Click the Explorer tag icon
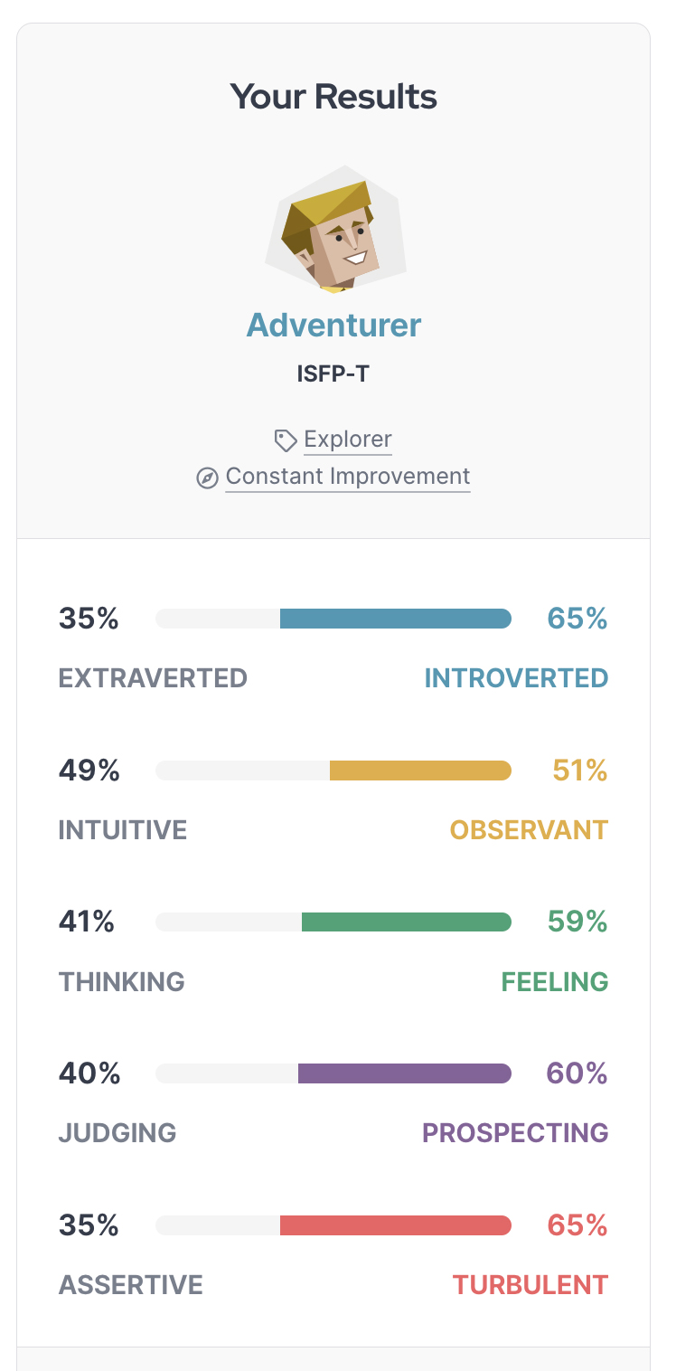This screenshot has height=1371, width=676. coord(286,440)
